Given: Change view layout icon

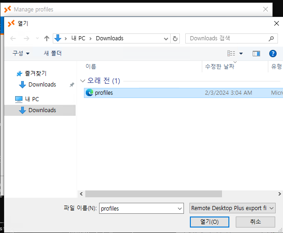Looking at the screenshot, I should [x=231, y=53].
